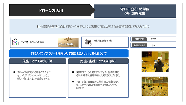186x105 pixels.
Task: Open the gymnasium students photo
Action: point(155,86)
